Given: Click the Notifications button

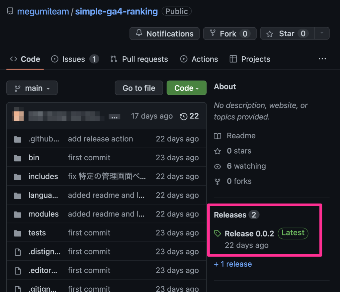Looking at the screenshot, I should (164, 34).
